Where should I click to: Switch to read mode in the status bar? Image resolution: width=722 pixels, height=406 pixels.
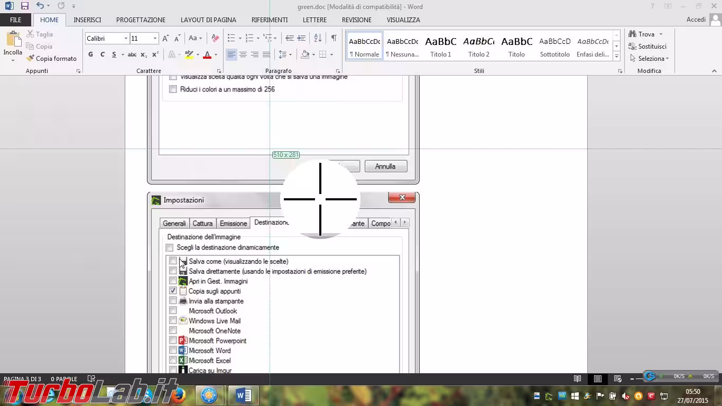[x=578, y=379]
